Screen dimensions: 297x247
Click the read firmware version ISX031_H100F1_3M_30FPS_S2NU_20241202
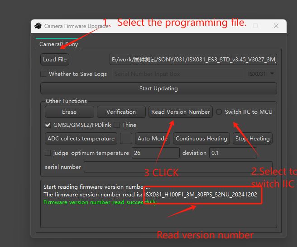pyautogui.click(x=201, y=195)
